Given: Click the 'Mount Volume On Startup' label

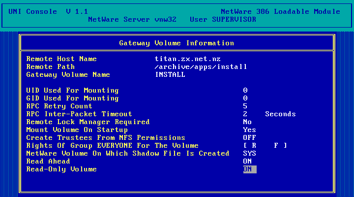Looking at the screenshot, I should [77, 130].
